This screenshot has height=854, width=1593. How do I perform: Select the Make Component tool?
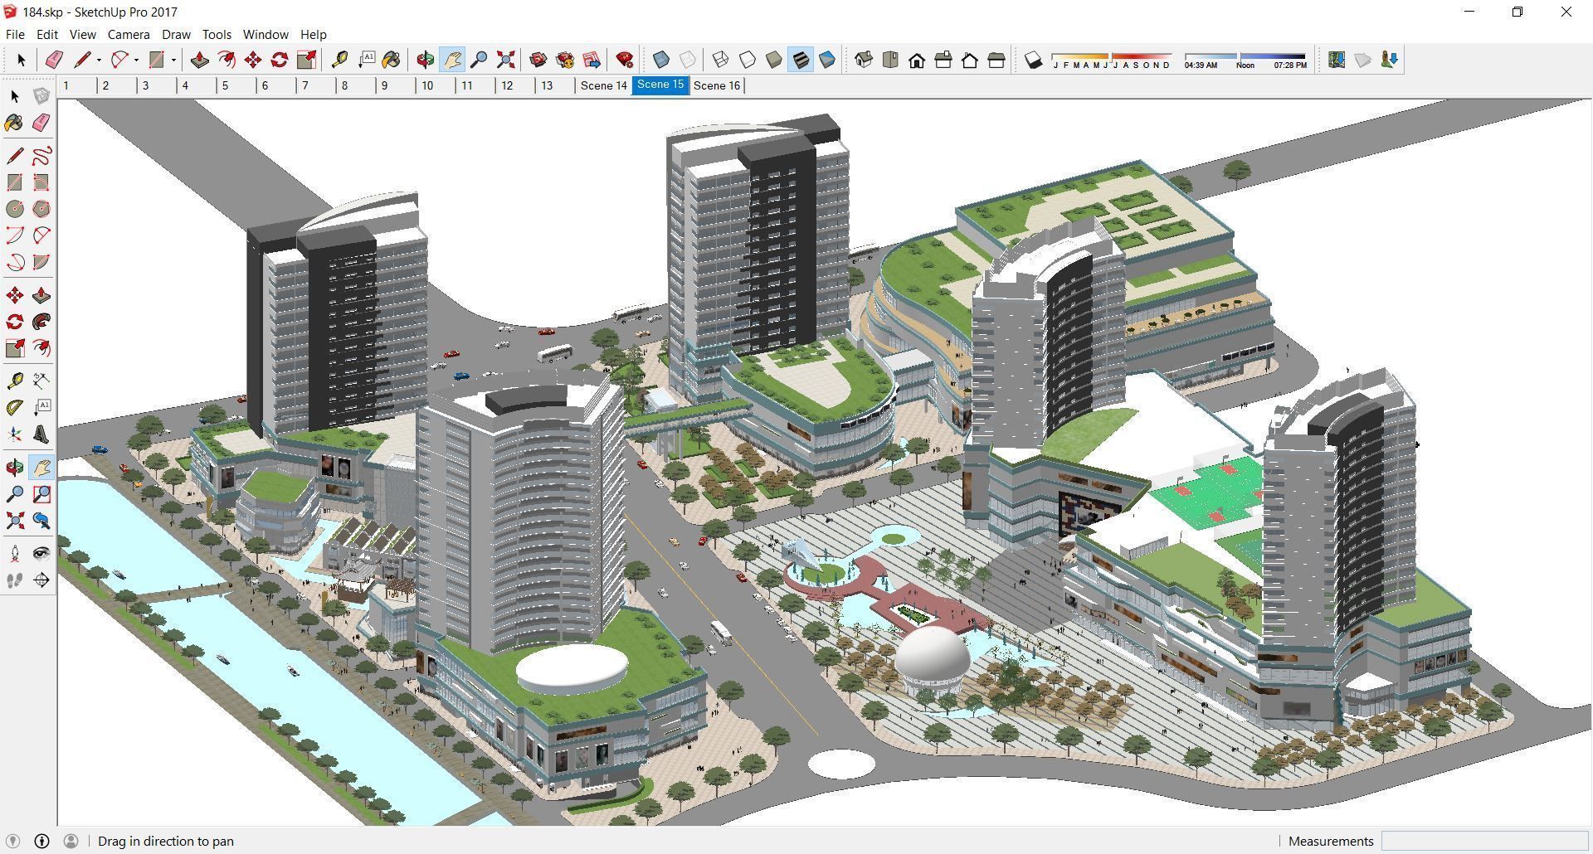point(41,96)
